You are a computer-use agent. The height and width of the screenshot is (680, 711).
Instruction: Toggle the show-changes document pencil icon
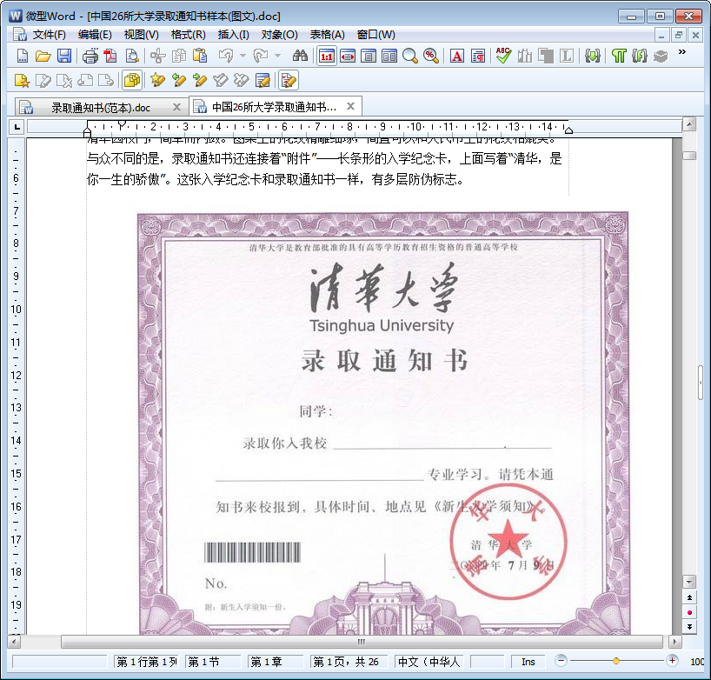[289, 81]
